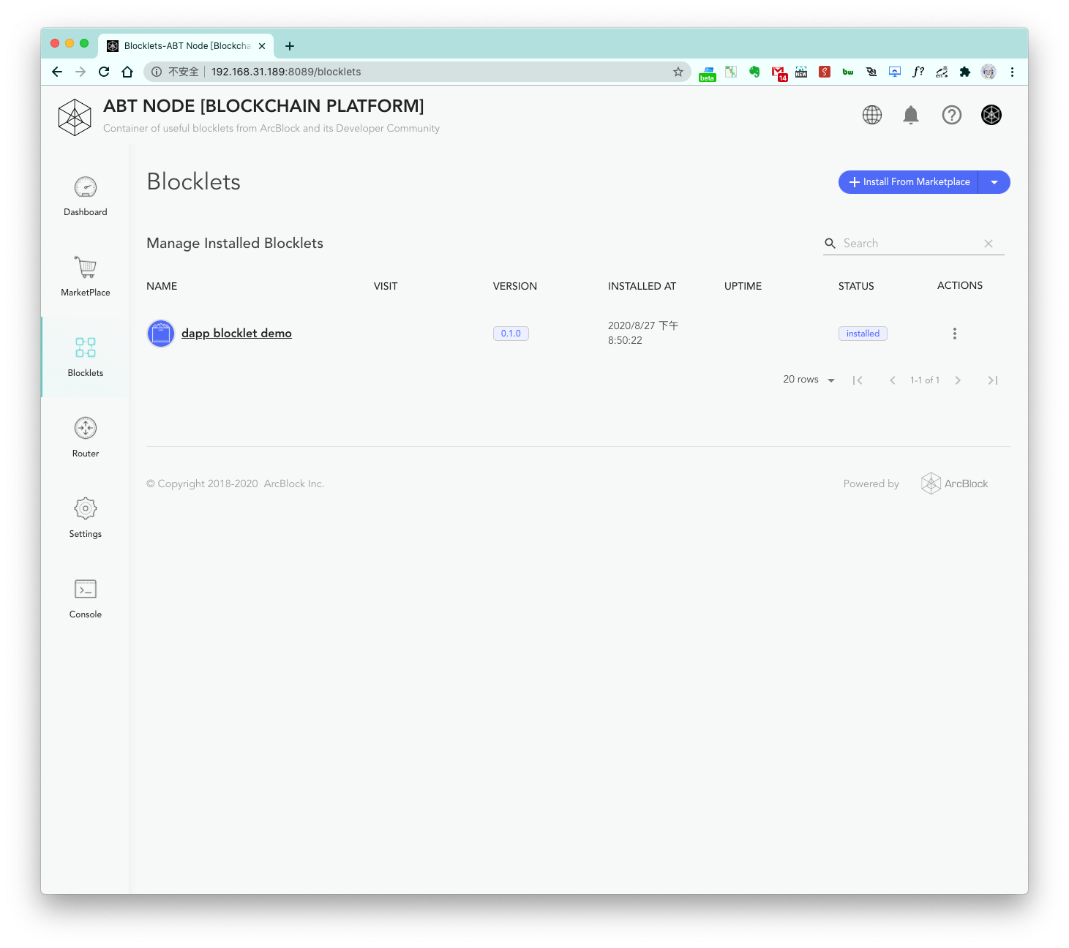Close the Blocklets-ABT Node tab
Viewport: 1069px width, 948px height.
[262, 46]
